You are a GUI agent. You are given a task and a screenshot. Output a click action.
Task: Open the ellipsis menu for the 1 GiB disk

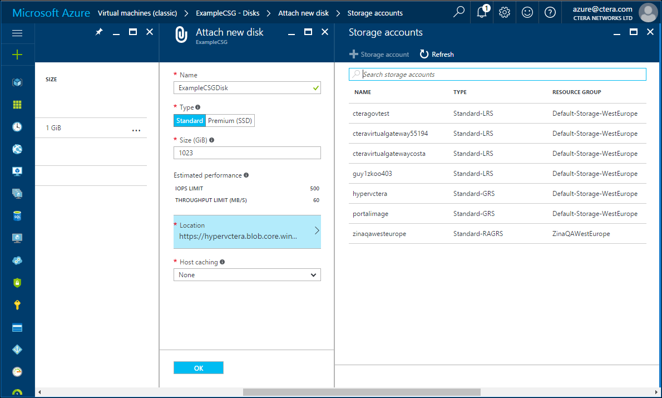136,130
